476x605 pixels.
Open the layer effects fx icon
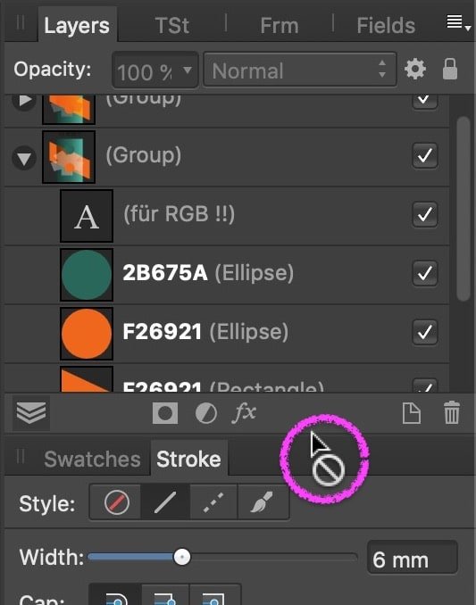click(x=244, y=413)
